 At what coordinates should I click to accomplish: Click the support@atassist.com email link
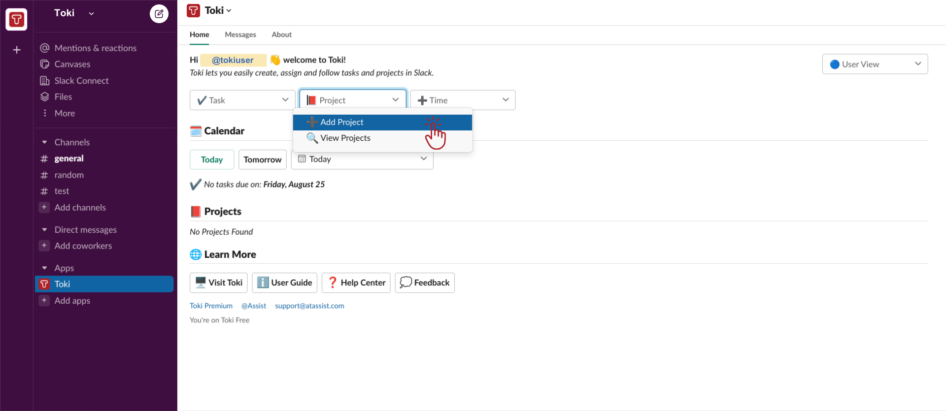click(x=309, y=306)
